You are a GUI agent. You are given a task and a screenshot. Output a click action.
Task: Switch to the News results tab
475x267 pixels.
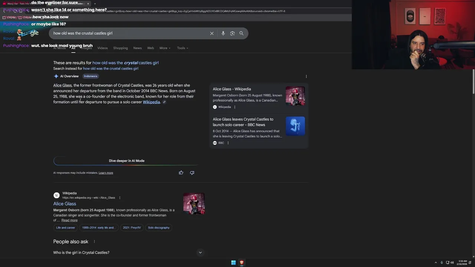(137, 48)
